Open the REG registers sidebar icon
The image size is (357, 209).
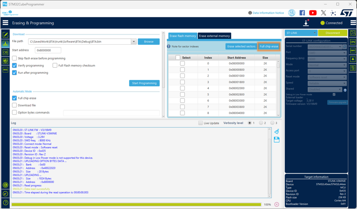pyautogui.click(x=5, y=70)
